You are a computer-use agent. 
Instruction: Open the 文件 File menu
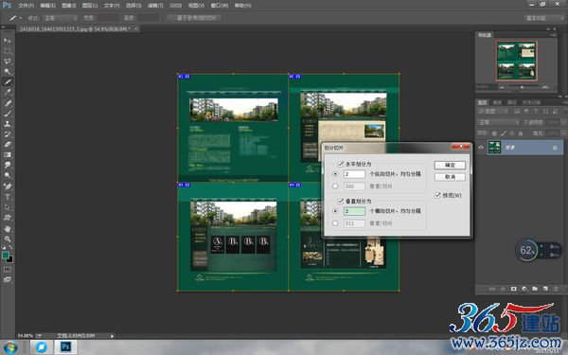tap(26, 6)
